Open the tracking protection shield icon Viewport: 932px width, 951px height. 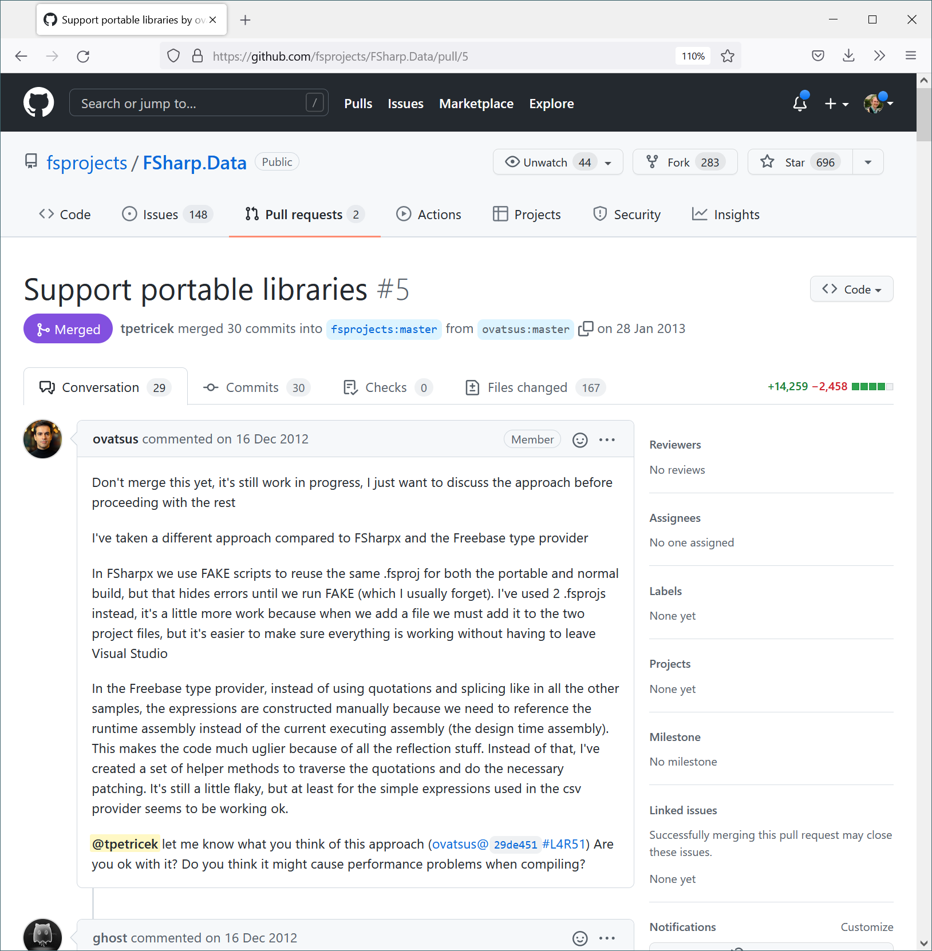[x=173, y=56]
